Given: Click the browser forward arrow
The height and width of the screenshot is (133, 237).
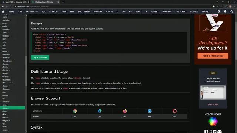Looking at the screenshot, I should click(7, 7).
